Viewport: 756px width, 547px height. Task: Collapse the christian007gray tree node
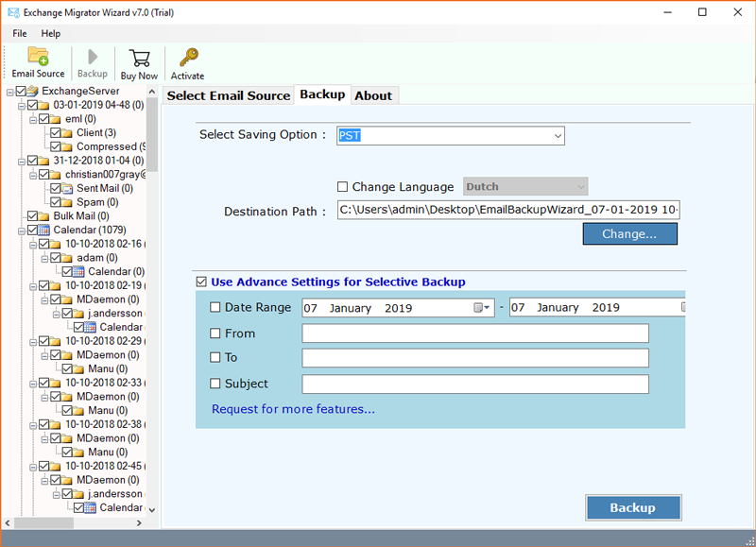(x=33, y=175)
